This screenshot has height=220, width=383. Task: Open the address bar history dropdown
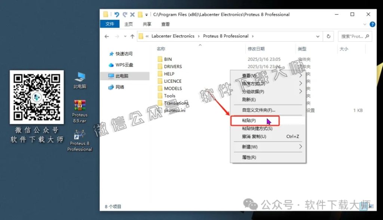tap(318, 36)
